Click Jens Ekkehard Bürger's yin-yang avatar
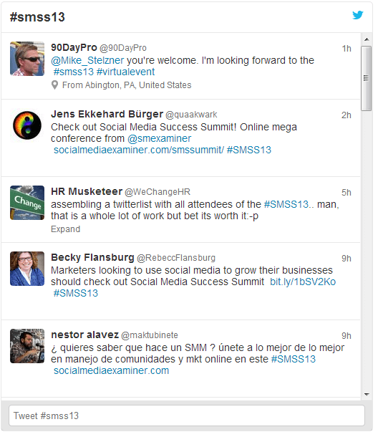The height and width of the screenshot is (437, 378). 27,125
